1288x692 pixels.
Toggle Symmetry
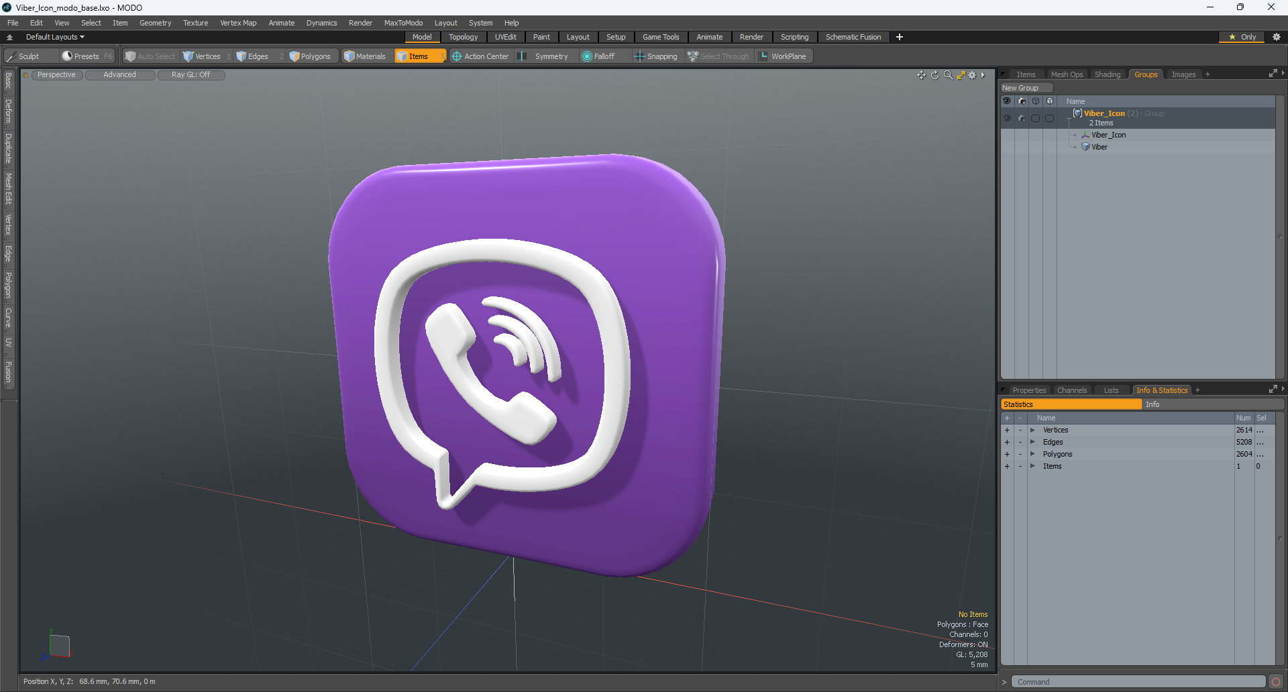pos(544,56)
